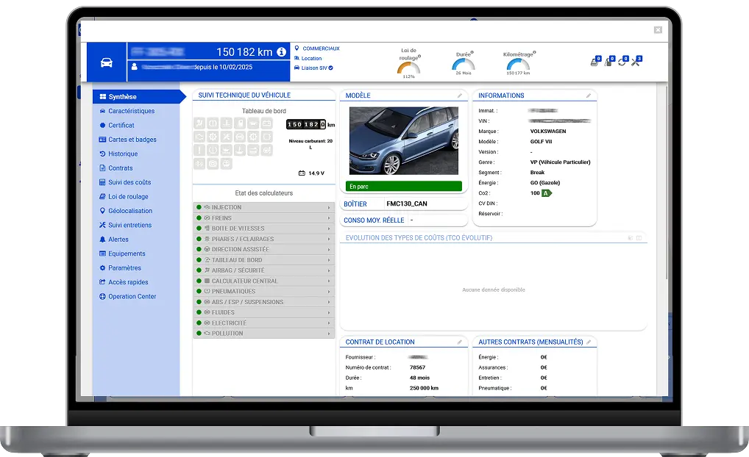This screenshot has width=749, height=457.
Task: Expand the AIRBAG / SÉCURITÉ row
Action: point(263,270)
